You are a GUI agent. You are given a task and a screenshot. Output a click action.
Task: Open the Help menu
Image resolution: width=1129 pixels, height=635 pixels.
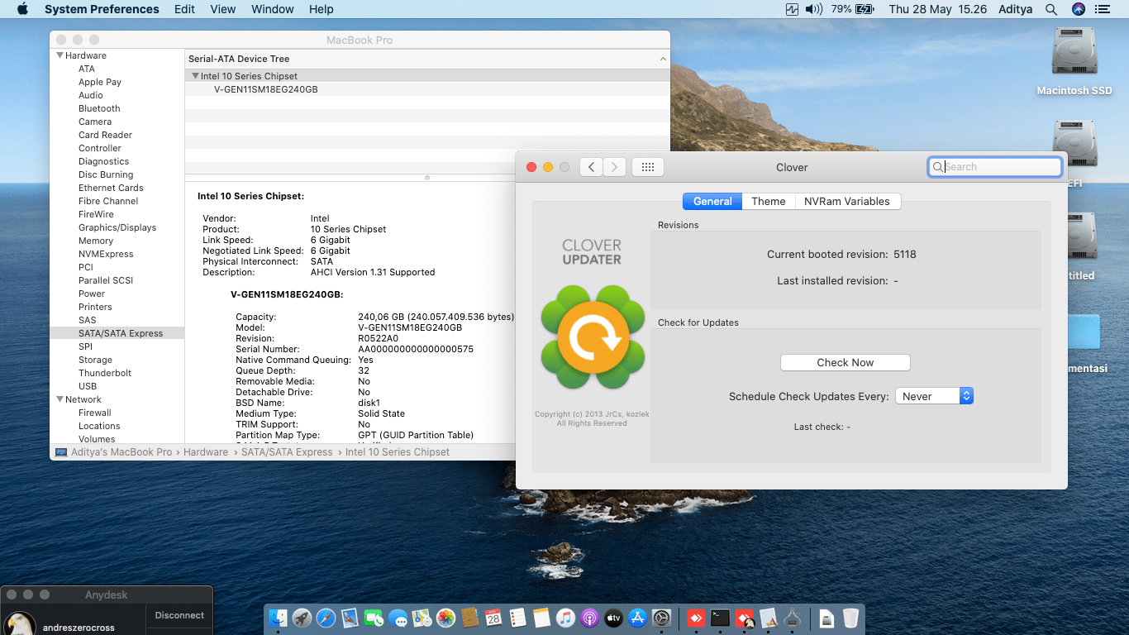[322, 9]
